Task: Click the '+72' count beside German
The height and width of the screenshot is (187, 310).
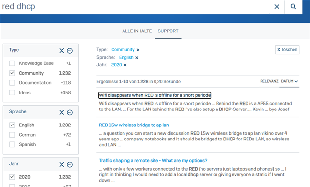Action: (67, 135)
